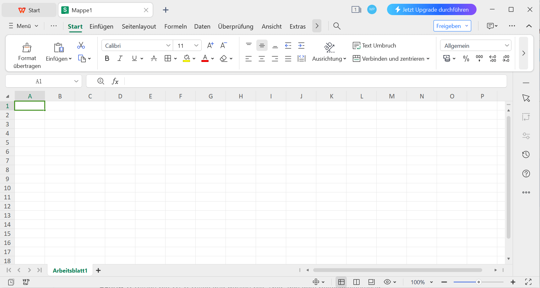Screen dimensions: 540x288
Task: Toggle Verbinden und zentrieren
Action: point(389,58)
